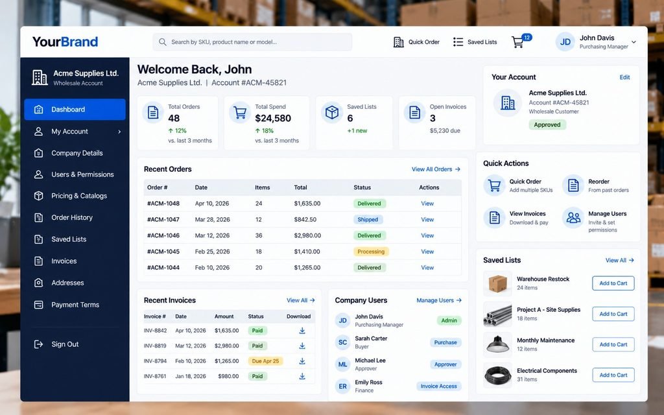The image size is (664, 415).
Task: Click the Invoice Access role badge
Action: (x=439, y=386)
